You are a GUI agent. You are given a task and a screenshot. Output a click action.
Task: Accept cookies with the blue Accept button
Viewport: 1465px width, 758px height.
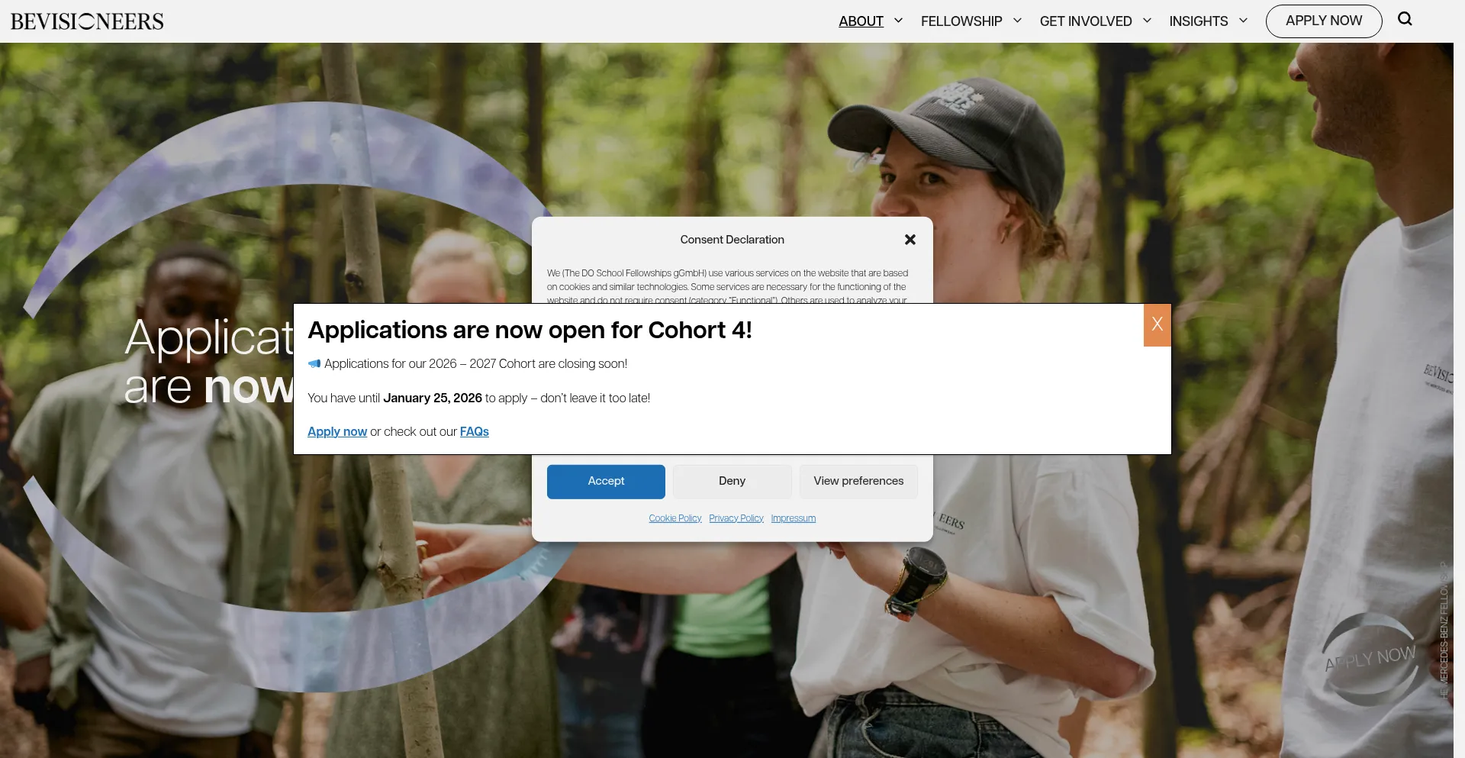pos(606,482)
